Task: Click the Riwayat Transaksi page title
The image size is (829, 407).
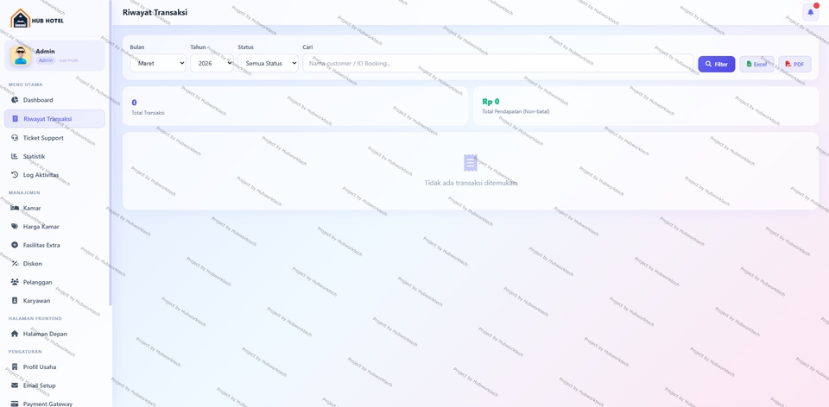Action: tap(155, 12)
